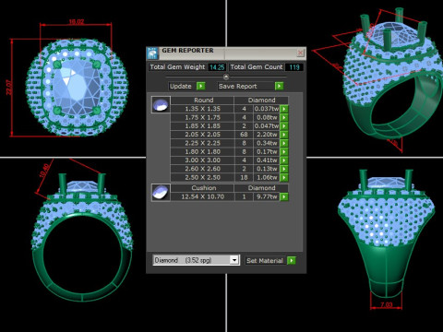Click green arrow for 12.54 X 10.70 row
443x332 pixels.
tap(284, 196)
